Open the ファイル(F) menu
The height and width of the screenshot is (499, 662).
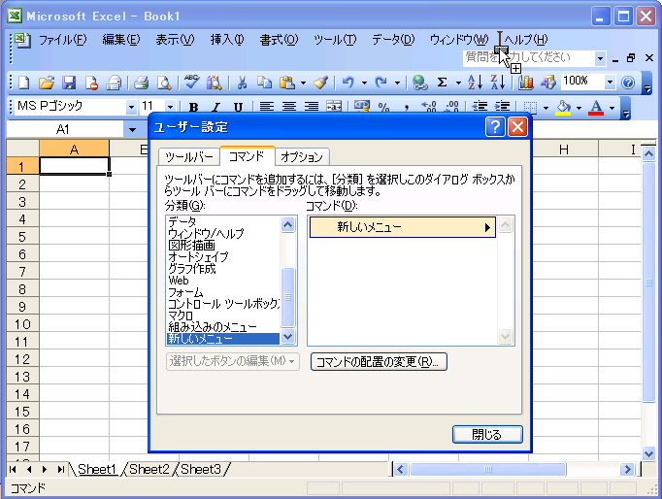click(x=62, y=40)
